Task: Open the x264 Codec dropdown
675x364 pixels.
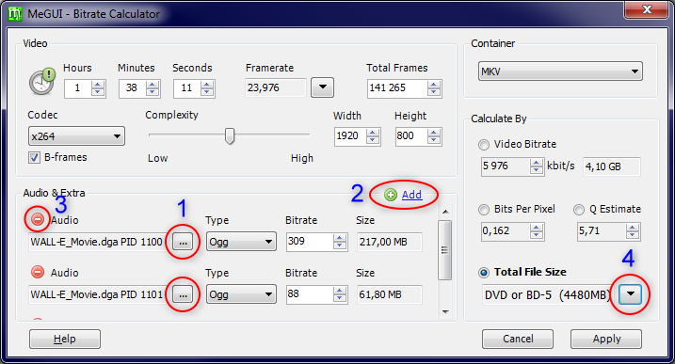Action: click(76, 136)
